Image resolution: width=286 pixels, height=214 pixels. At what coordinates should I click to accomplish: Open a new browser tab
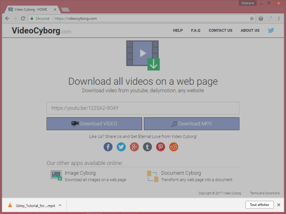point(65,9)
